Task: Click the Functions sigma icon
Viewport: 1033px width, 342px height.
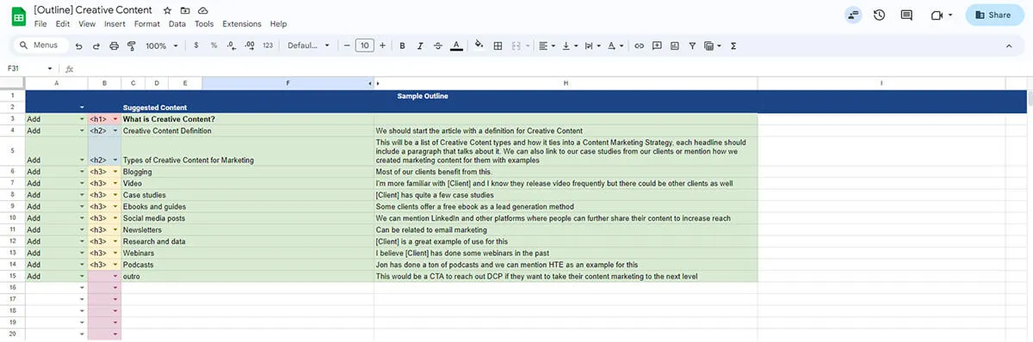Action: (733, 46)
